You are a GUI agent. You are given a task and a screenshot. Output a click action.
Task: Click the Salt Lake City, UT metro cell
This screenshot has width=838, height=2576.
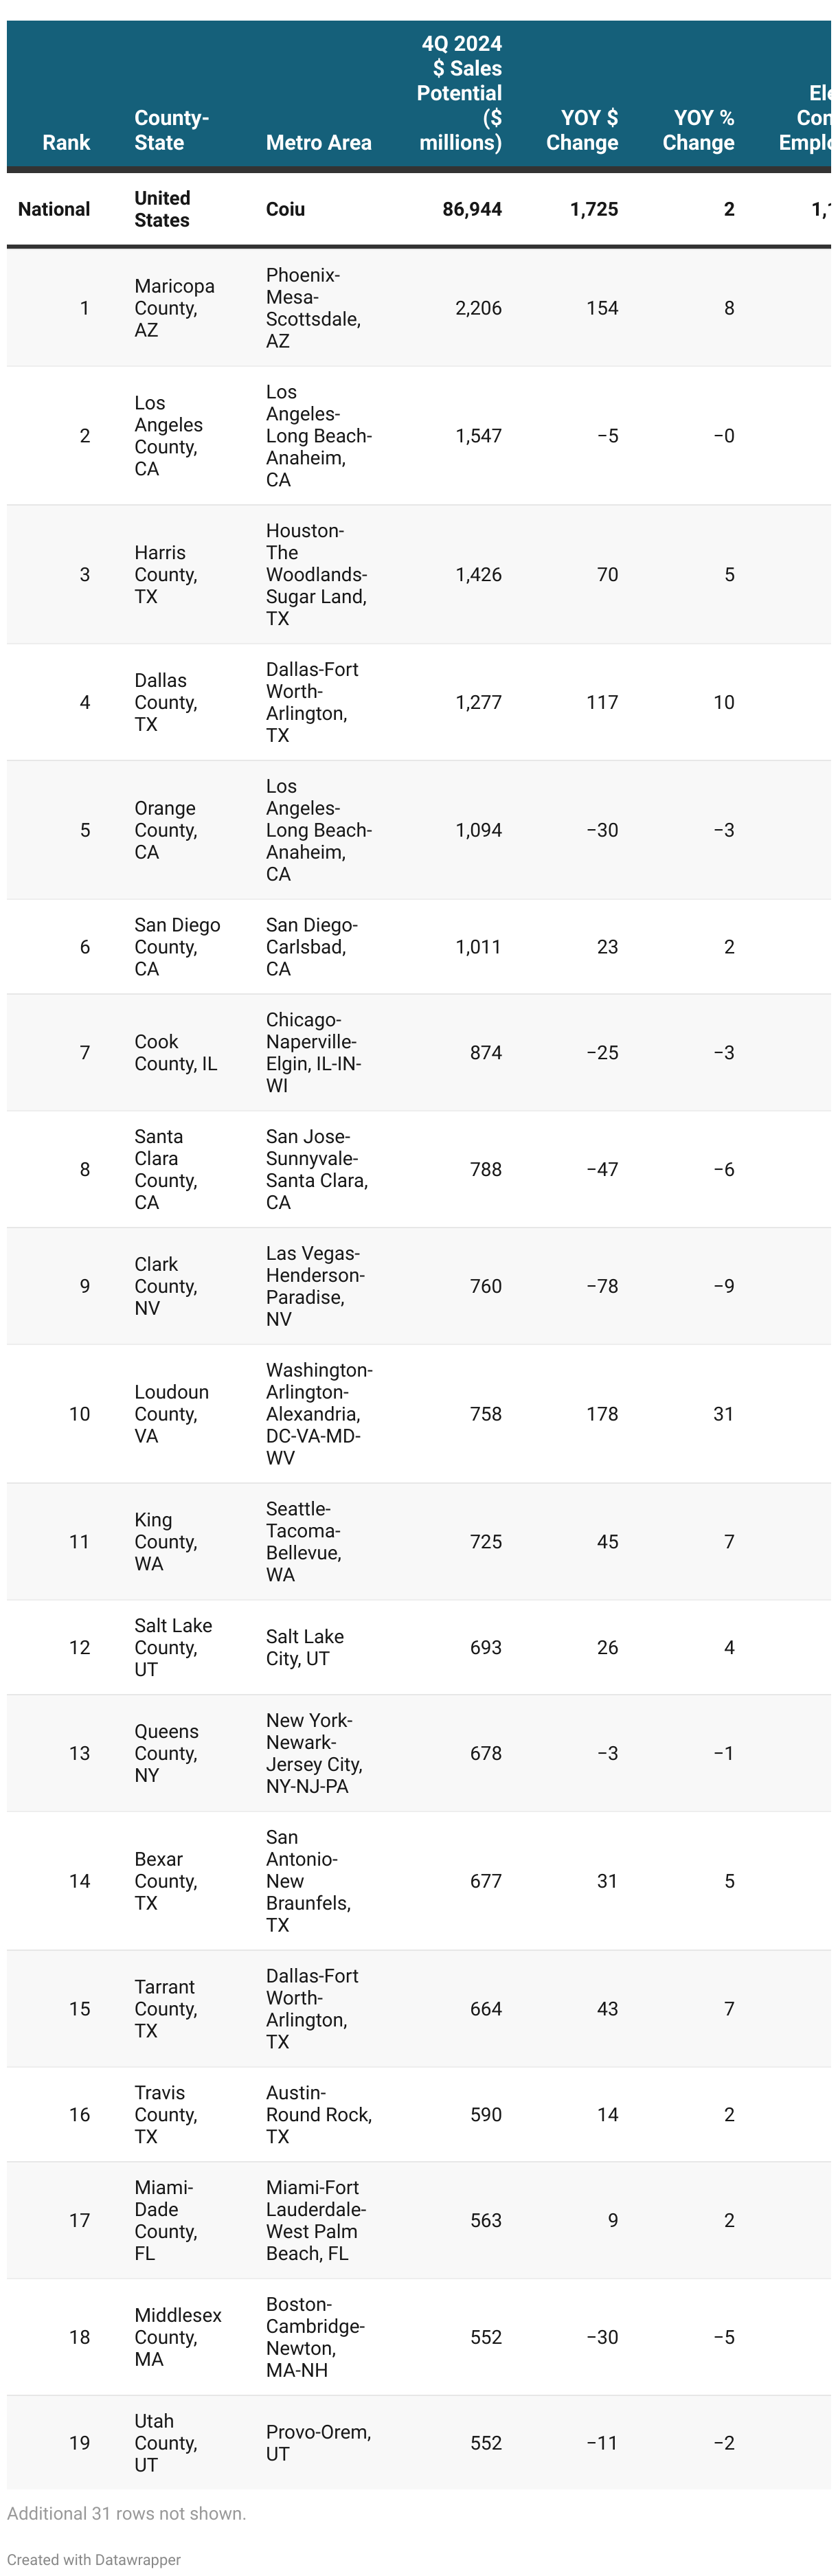click(305, 1648)
